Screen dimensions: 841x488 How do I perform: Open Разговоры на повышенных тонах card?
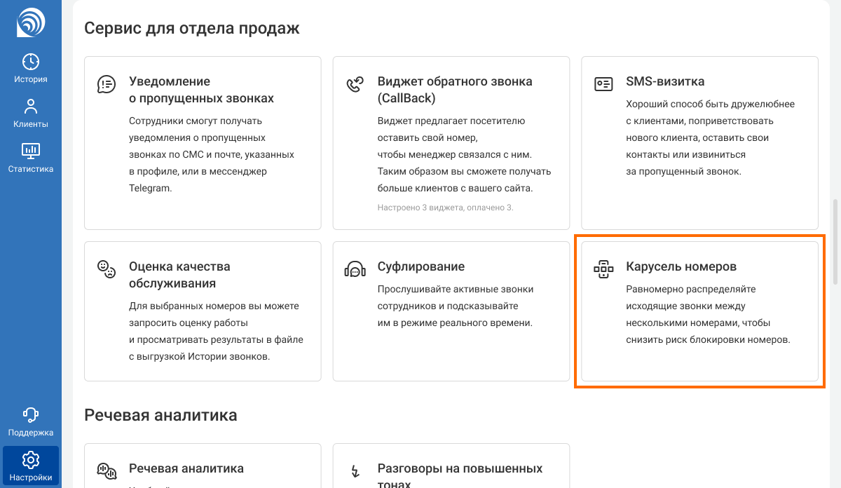pos(460,475)
